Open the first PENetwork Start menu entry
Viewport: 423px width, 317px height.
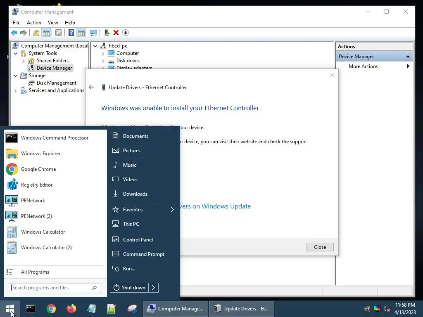[x=55, y=201]
